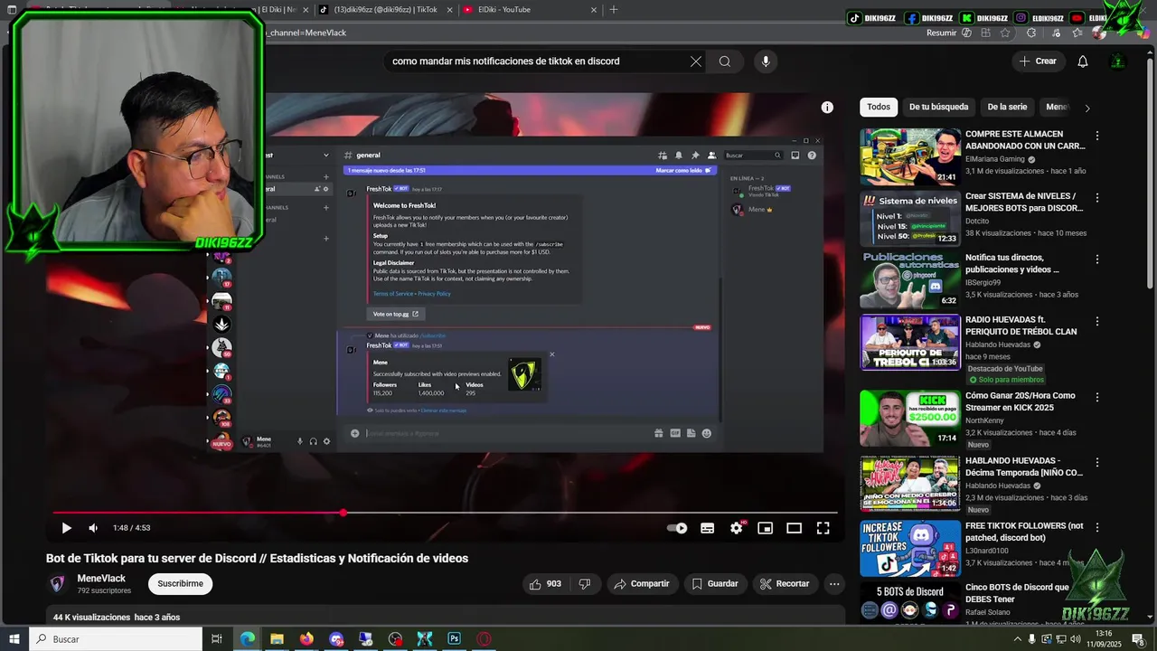Open options for RADIO HUEVADAS video
This screenshot has width=1157, height=651.
tap(1097, 321)
